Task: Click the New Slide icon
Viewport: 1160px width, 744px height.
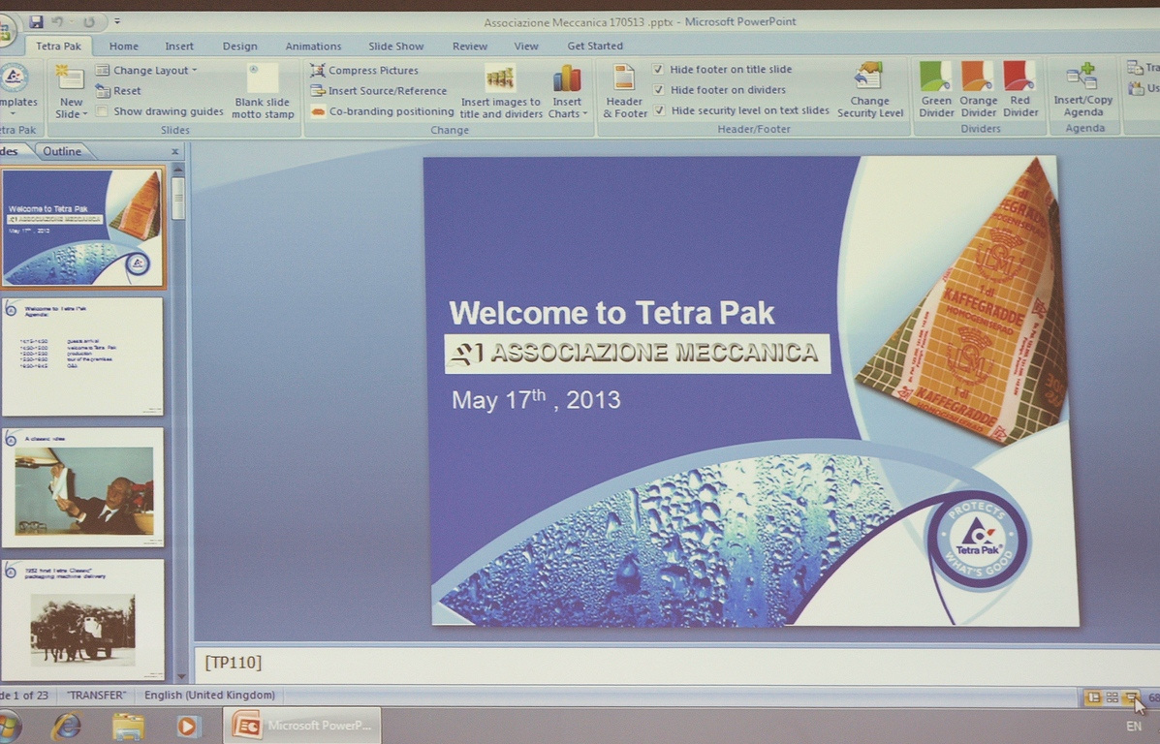Action: click(x=71, y=77)
